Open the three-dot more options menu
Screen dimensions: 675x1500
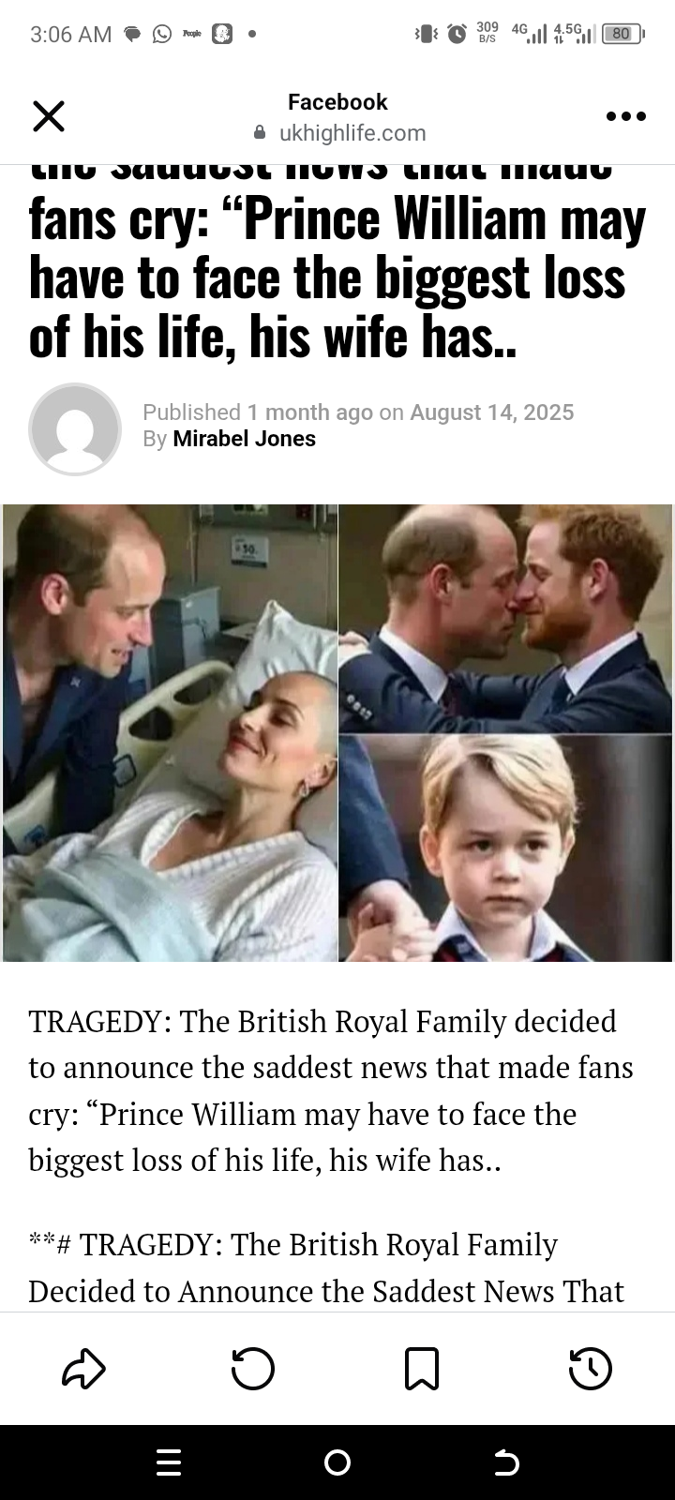(626, 116)
